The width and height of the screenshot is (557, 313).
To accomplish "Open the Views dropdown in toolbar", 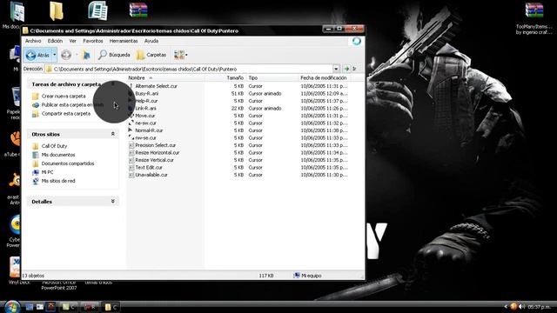I will click(181, 55).
